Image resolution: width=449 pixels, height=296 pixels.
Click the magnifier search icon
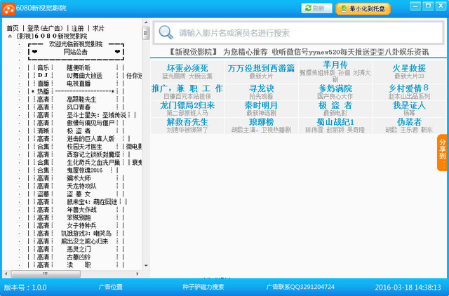(166, 32)
